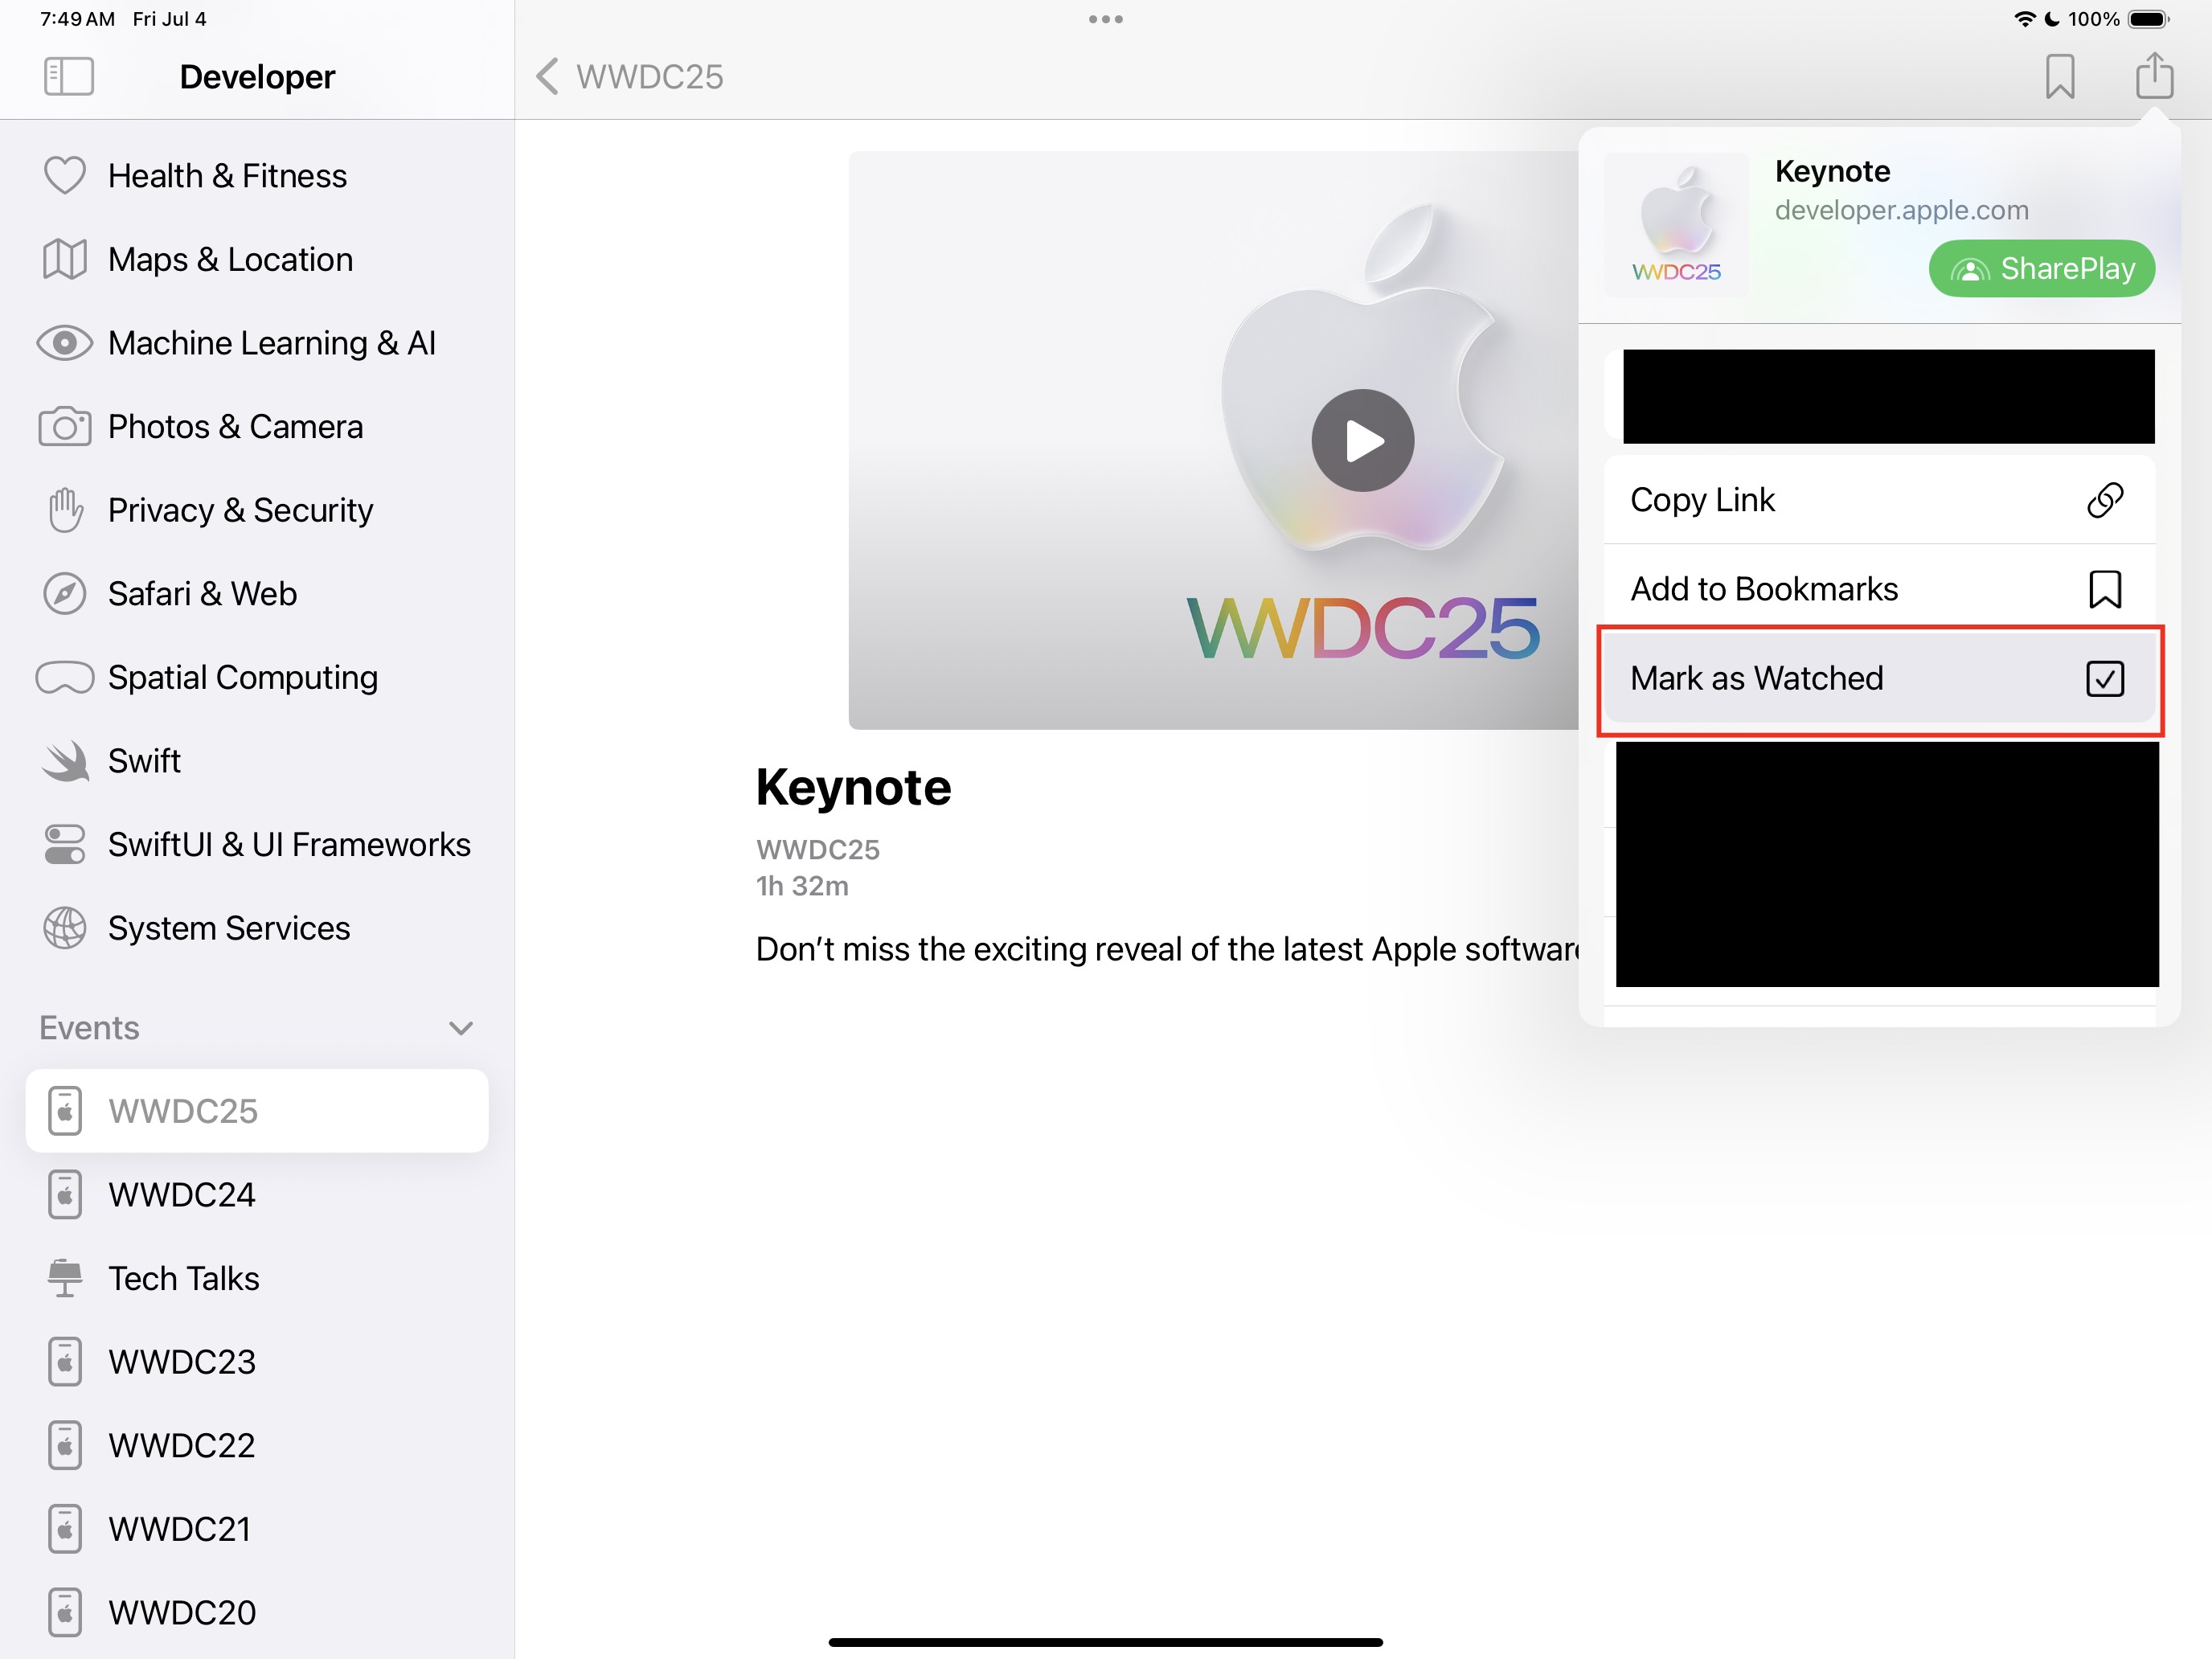Tap the Keynote thumbnail in share sheet
This screenshot has width=2212, height=1659.
click(1677, 225)
